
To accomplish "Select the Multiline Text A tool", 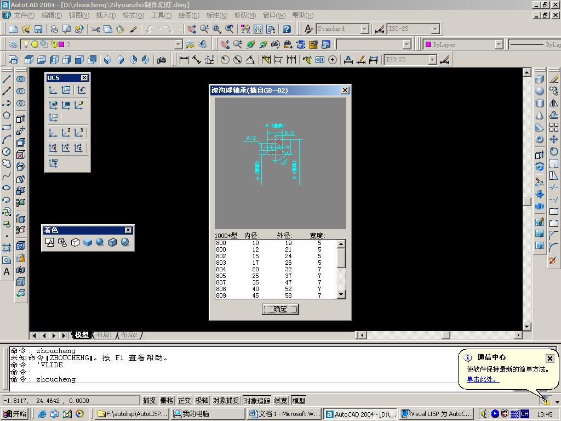I will [7, 272].
